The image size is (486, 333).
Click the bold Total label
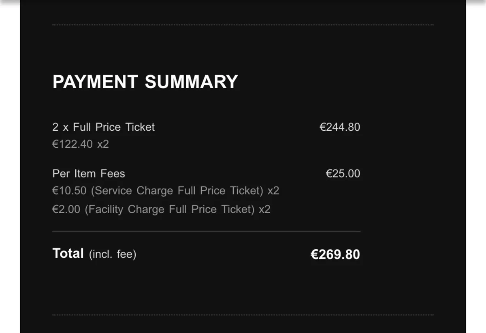[x=68, y=253]
